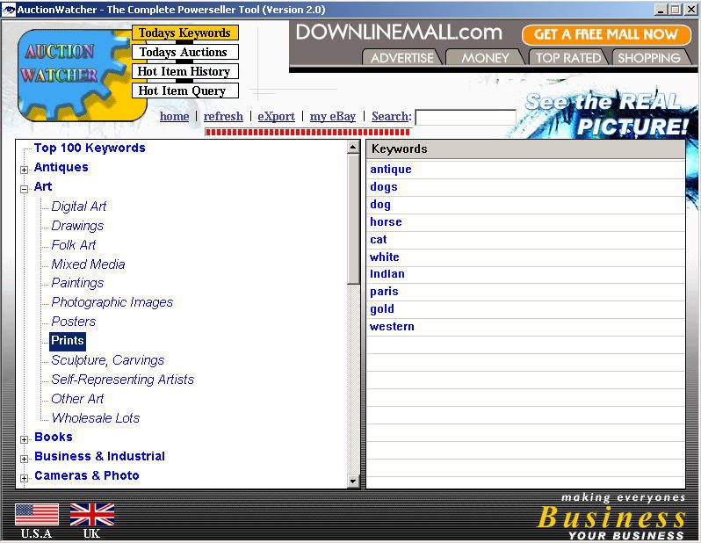
Task: Select Paintings subcategory
Action: 77,283
